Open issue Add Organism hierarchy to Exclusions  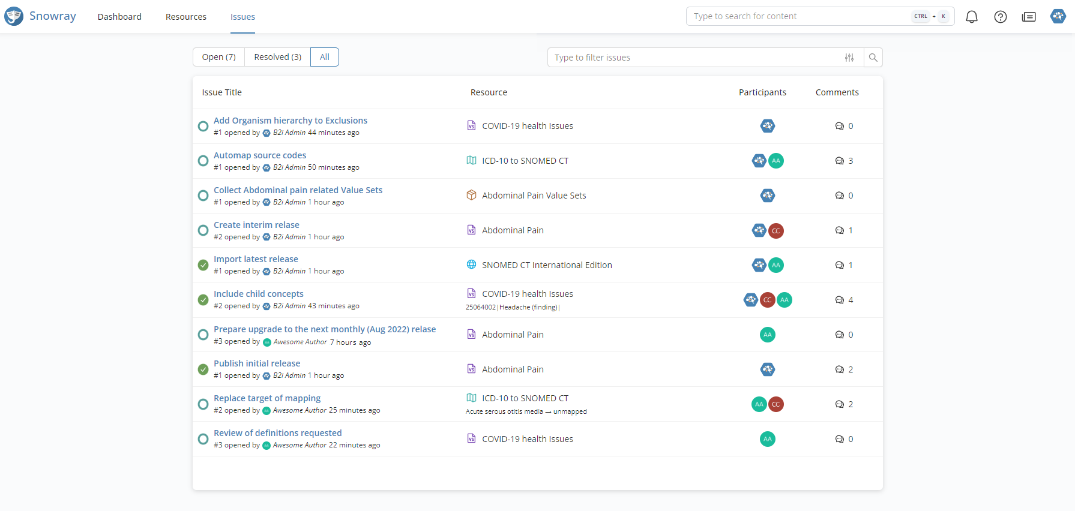(290, 121)
